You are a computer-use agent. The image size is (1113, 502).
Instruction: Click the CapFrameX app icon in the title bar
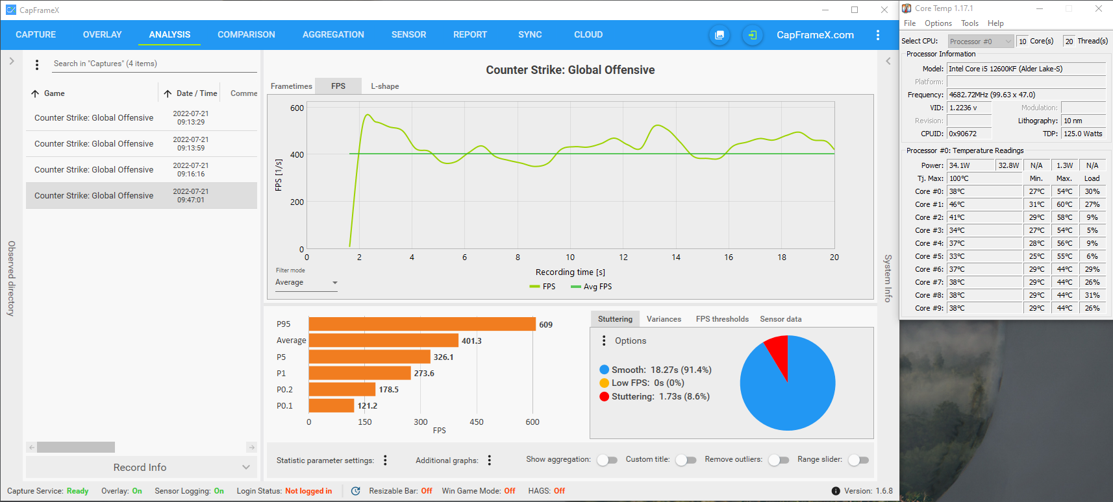click(10, 10)
